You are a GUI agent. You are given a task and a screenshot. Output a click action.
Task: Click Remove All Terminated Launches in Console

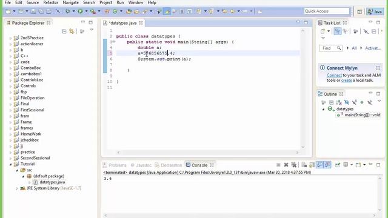pyautogui.click(x=294, y=165)
